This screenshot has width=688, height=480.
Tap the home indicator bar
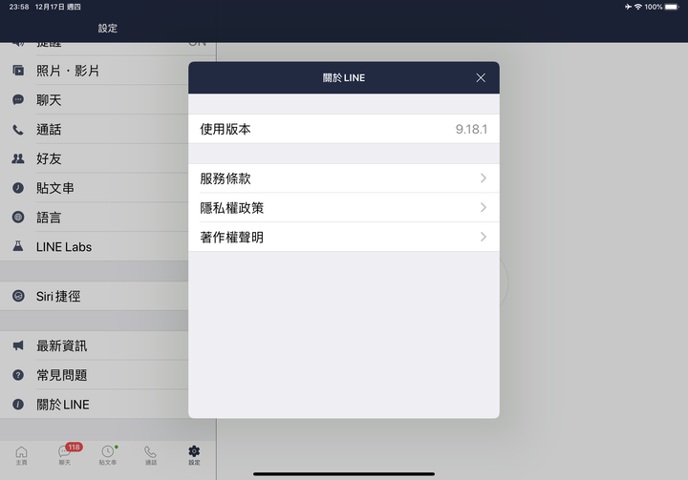click(344, 474)
